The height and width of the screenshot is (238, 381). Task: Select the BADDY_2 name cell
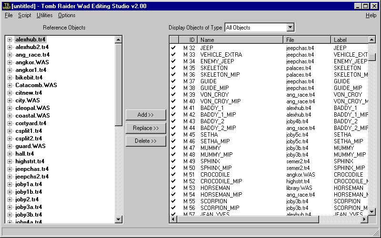[212, 121]
